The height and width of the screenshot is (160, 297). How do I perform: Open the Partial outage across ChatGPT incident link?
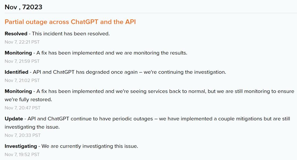(x=70, y=22)
